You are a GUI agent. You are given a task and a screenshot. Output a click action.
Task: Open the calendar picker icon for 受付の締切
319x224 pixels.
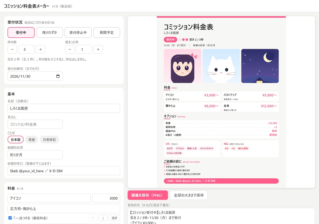click(58, 76)
